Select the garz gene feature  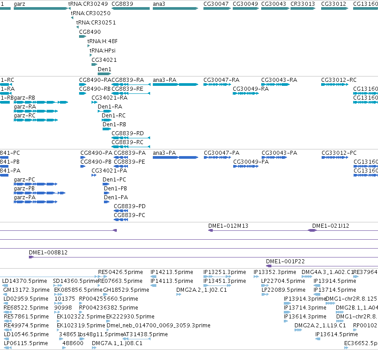point(41,8)
